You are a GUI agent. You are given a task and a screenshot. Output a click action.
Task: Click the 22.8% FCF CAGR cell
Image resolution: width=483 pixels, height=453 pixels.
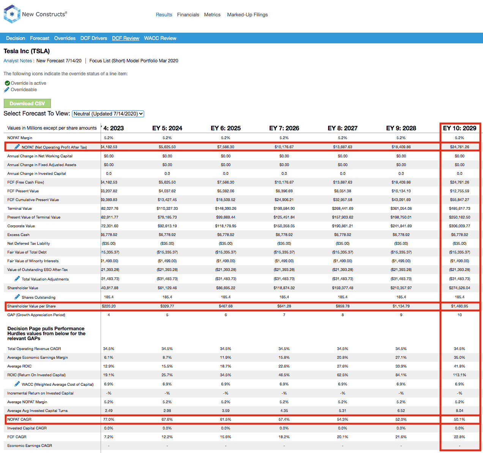coord(459,437)
